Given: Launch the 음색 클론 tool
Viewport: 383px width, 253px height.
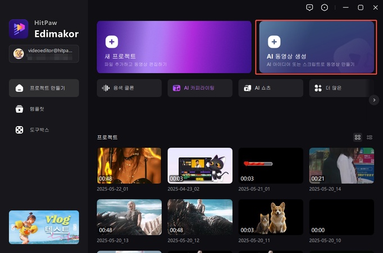Looking at the screenshot, I should pos(129,88).
